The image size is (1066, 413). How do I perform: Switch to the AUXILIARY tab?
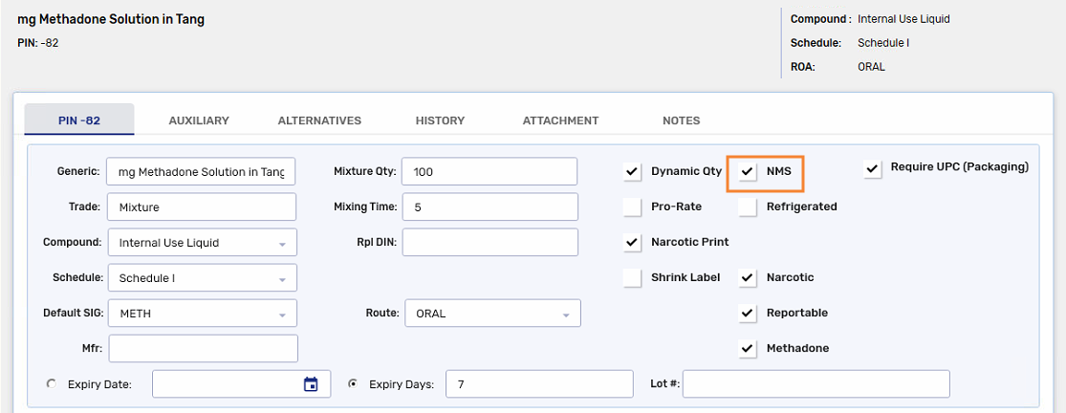coord(199,120)
